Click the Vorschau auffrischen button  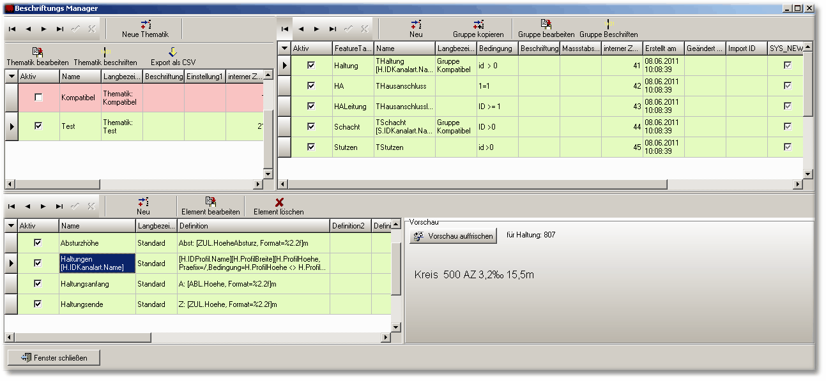coord(454,236)
